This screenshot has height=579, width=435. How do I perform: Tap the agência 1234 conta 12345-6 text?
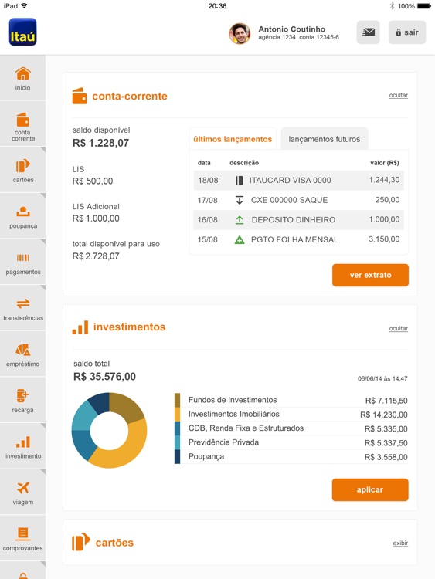tap(298, 37)
